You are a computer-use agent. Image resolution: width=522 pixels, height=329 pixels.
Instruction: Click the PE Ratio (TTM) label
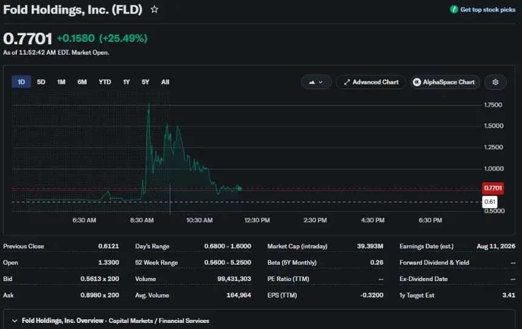288,279
